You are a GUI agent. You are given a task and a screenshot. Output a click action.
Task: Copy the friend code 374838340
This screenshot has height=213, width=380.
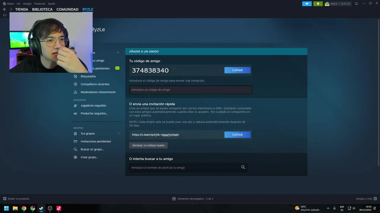tap(237, 70)
